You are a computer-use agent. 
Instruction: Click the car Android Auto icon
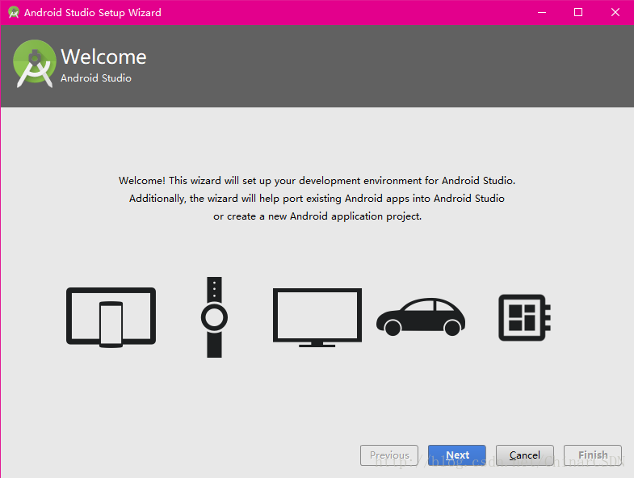tap(421, 317)
